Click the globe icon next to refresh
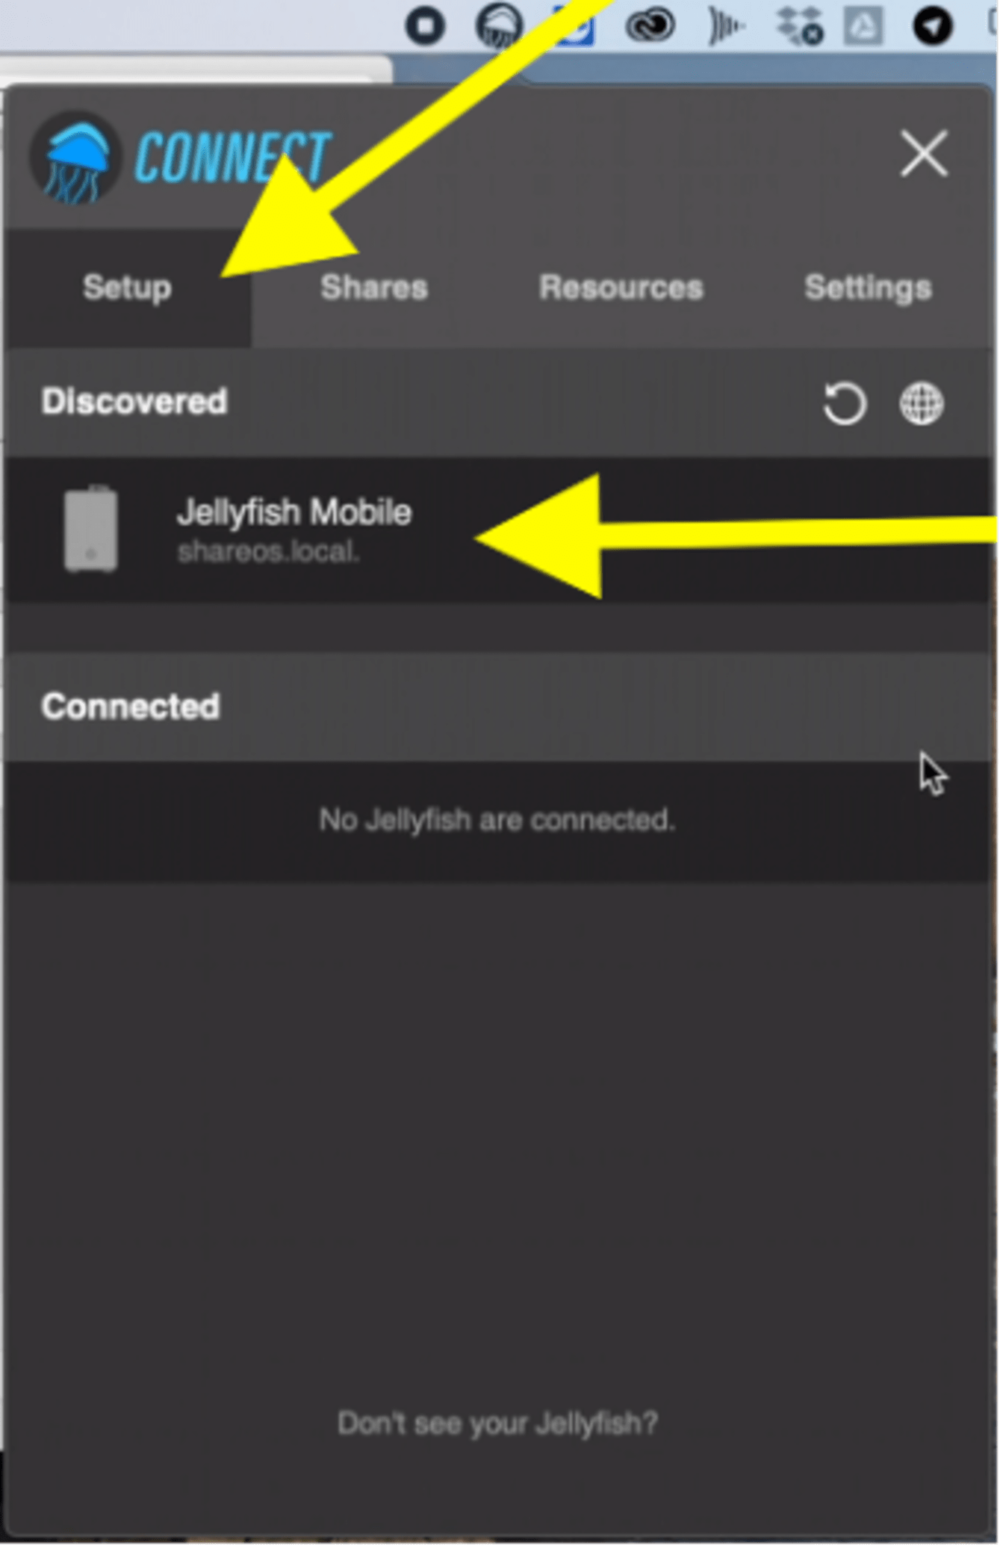The width and height of the screenshot is (1000, 1549). [x=921, y=404]
